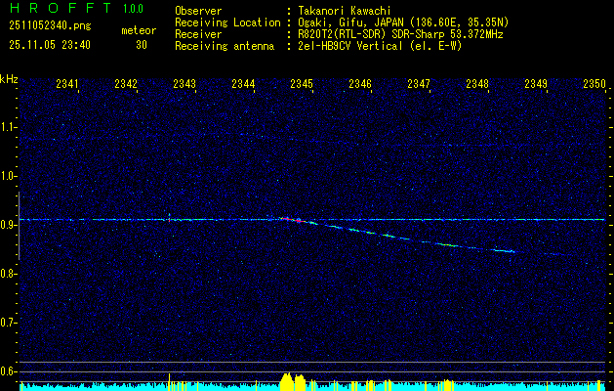
Task: Click the 2350 time marker
Action: coord(594,85)
